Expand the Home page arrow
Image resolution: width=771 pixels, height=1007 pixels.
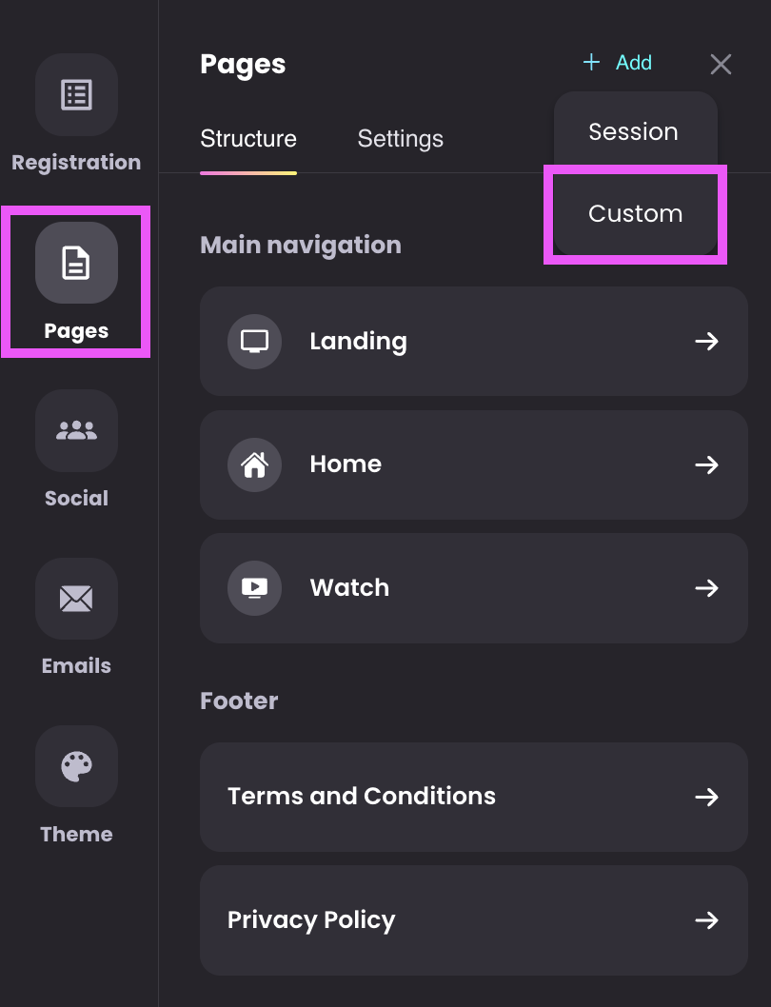pyautogui.click(x=706, y=464)
